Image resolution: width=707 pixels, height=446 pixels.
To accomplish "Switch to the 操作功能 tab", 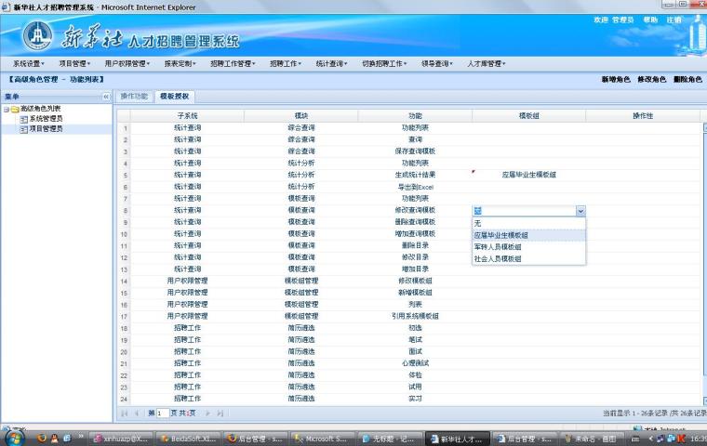I will pyautogui.click(x=134, y=97).
